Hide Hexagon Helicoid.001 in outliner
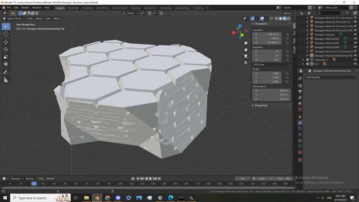 [x=355, y=39]
